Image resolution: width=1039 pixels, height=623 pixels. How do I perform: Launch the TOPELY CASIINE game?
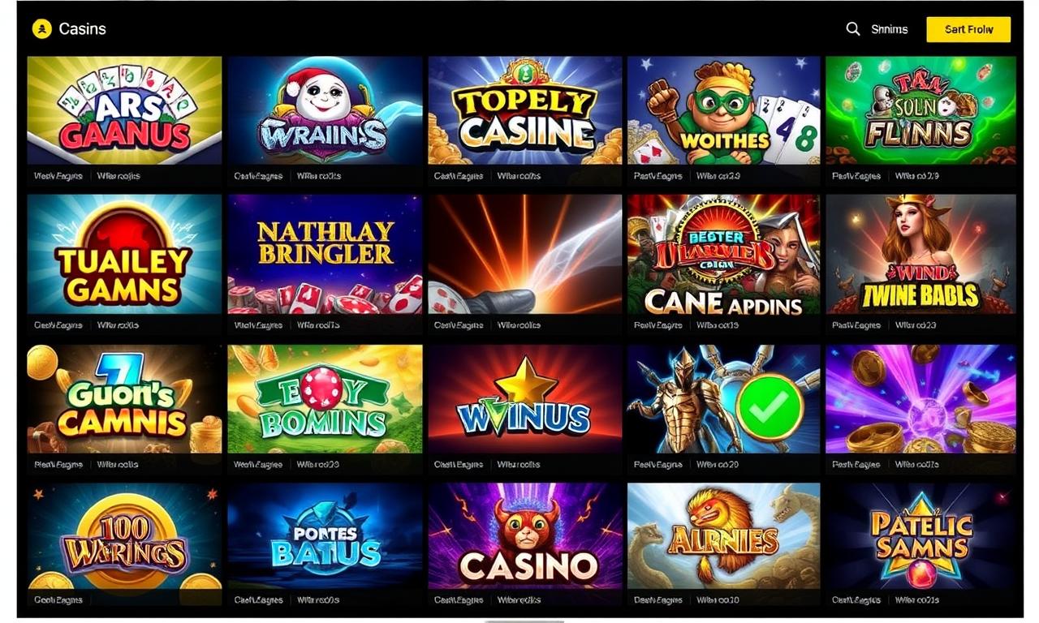525,110
